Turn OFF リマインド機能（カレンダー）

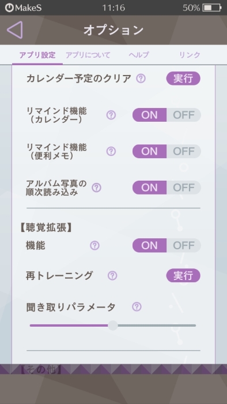pyautogui.click(x=184, y=115)
